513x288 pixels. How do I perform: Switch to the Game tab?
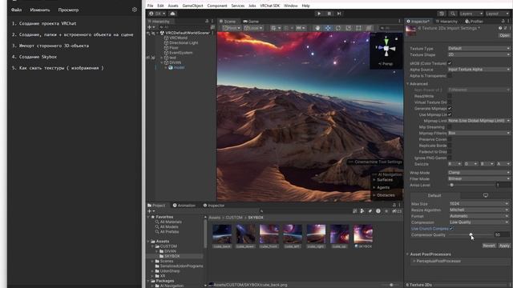[x=251, y=22]
